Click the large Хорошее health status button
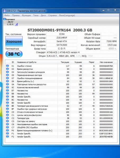120x158 pixels. (x=14, y=41)
